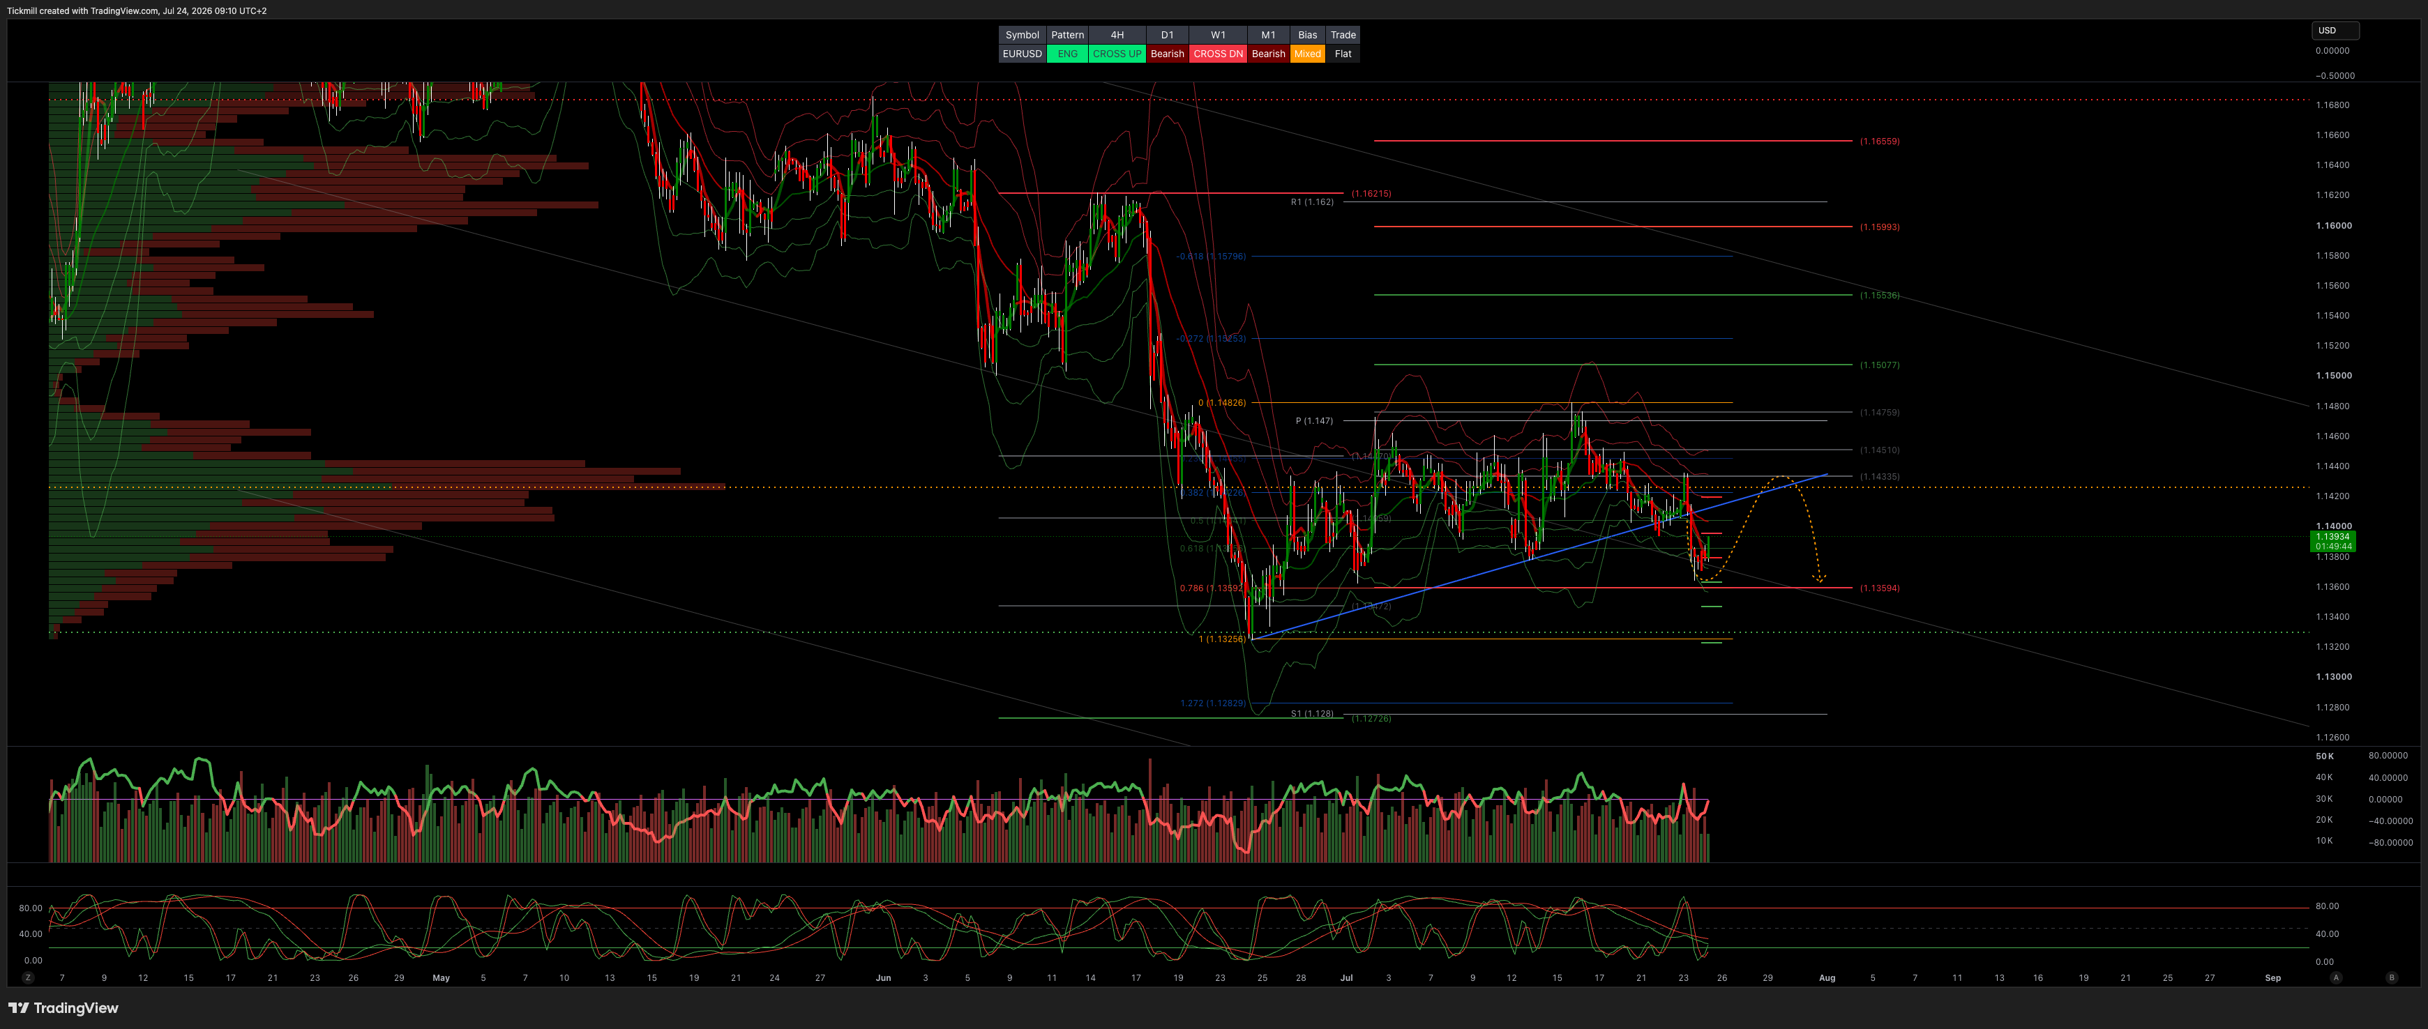Click the Bias column header
The width and height of the screenshot is (2428, 1029).
tap(1307, 35)
